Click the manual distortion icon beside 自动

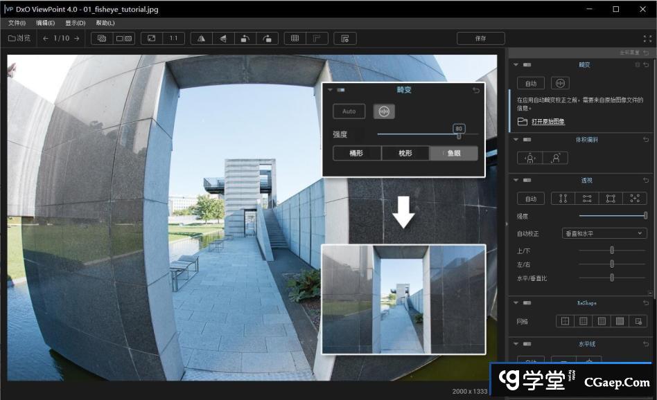pos(560,83)
